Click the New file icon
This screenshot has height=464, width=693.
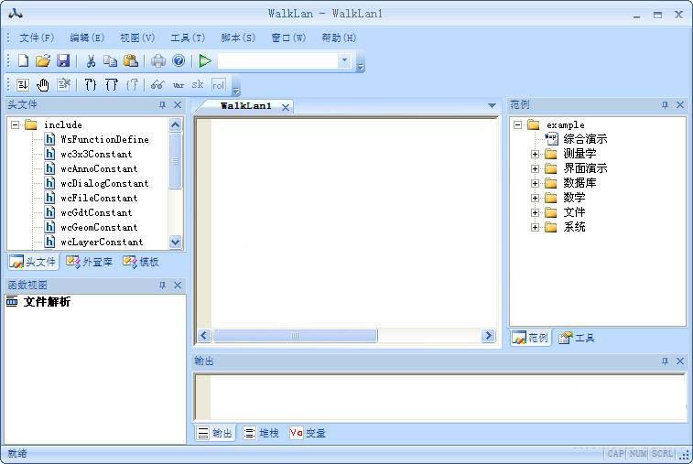click(23, 60)
